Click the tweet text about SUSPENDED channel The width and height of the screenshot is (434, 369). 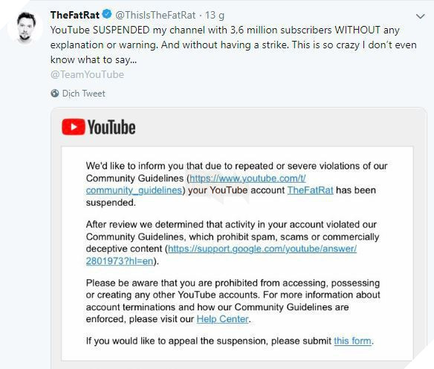(x=233, y=45)
